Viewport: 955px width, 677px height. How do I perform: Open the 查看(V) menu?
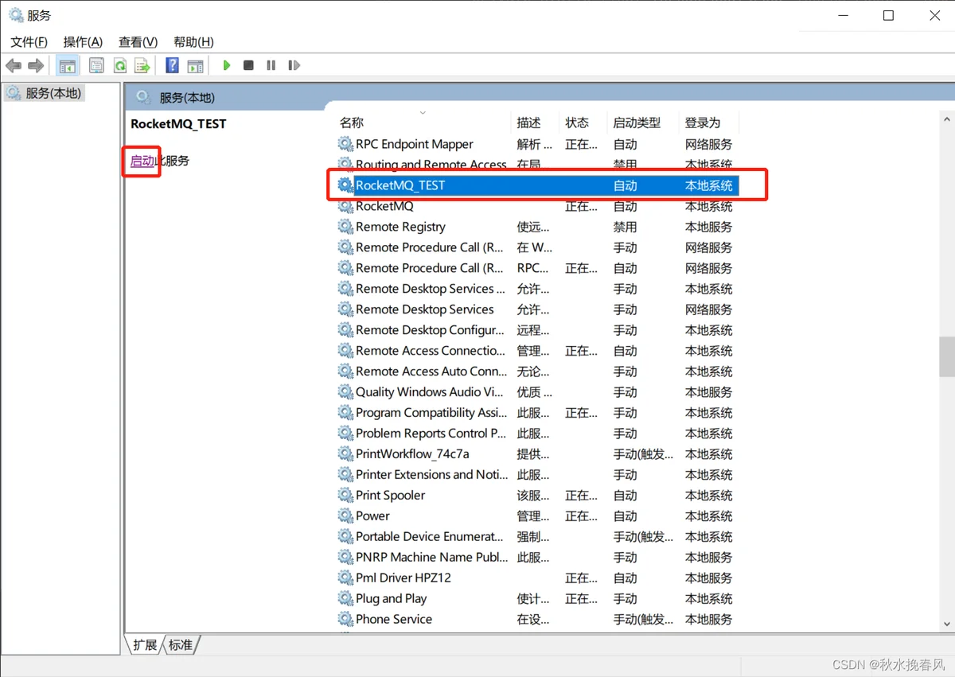click(x=138, y=42)
